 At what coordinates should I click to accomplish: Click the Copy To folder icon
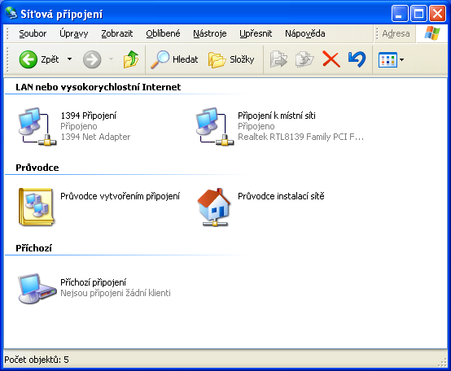pyautogui.click(x=304, y=59)
